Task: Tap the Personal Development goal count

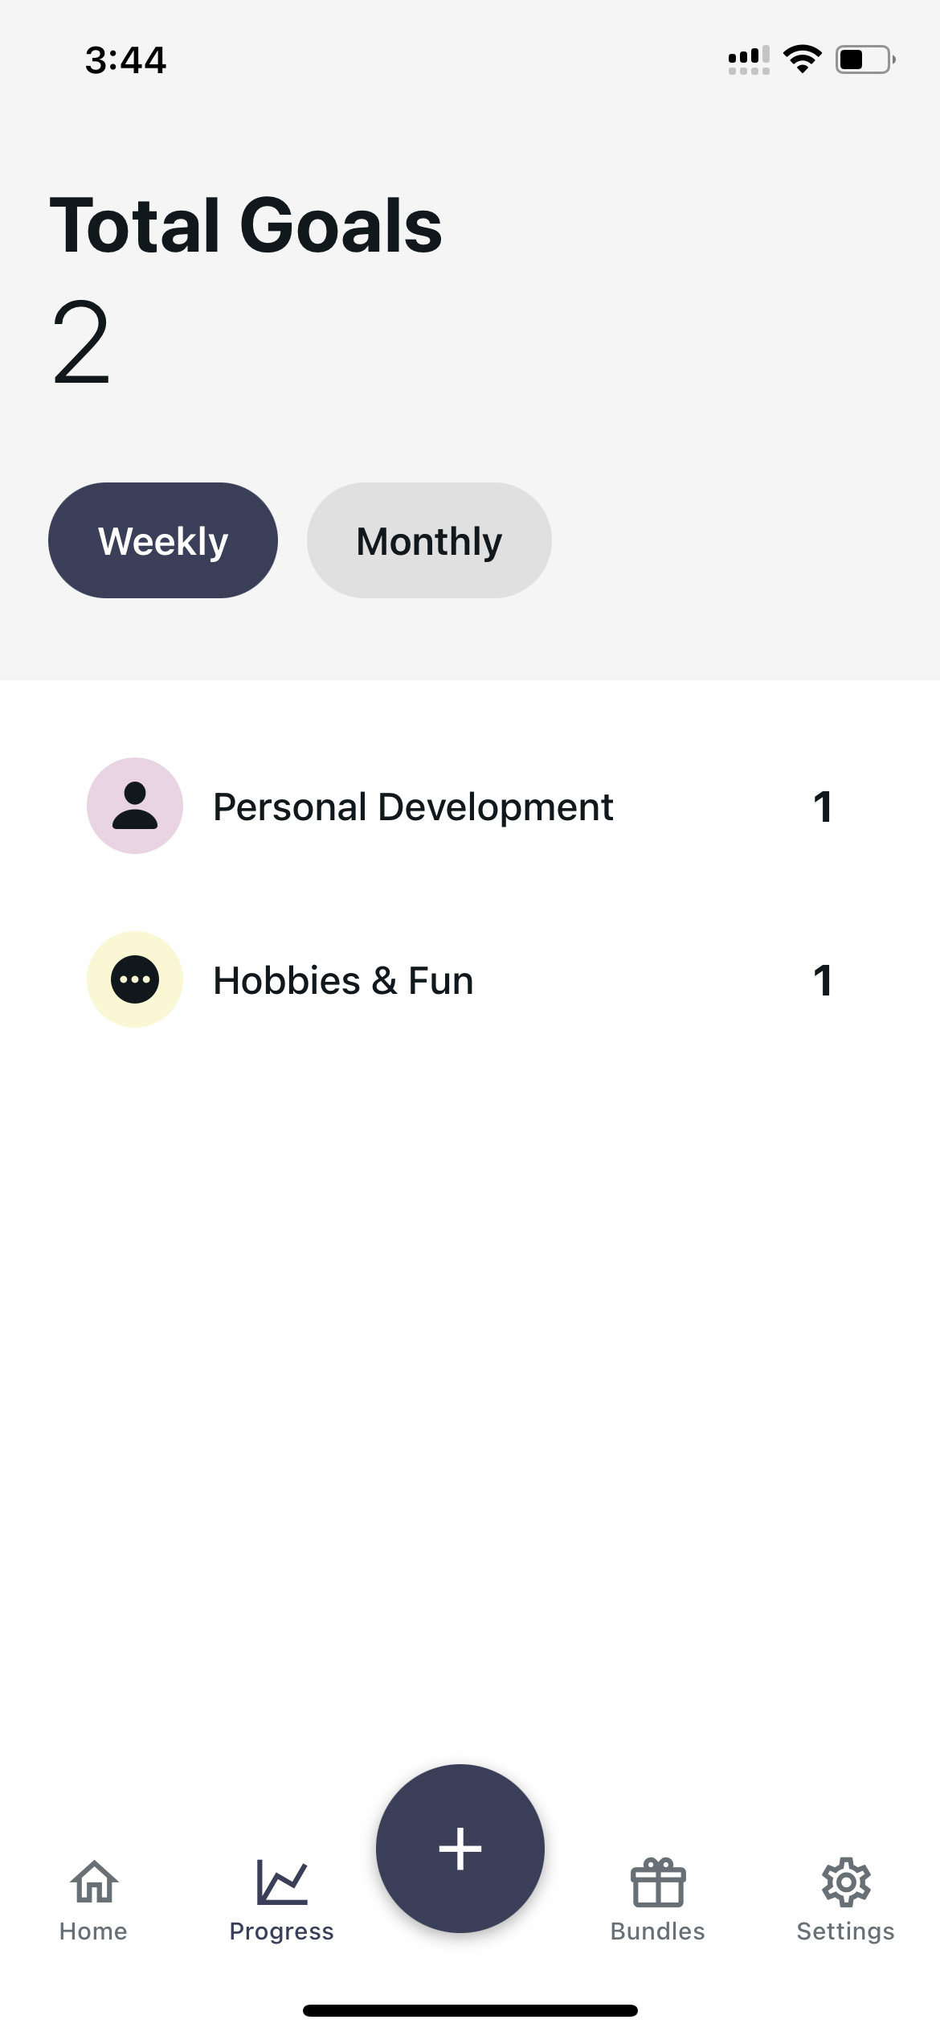Action: (x=823, y=807)
